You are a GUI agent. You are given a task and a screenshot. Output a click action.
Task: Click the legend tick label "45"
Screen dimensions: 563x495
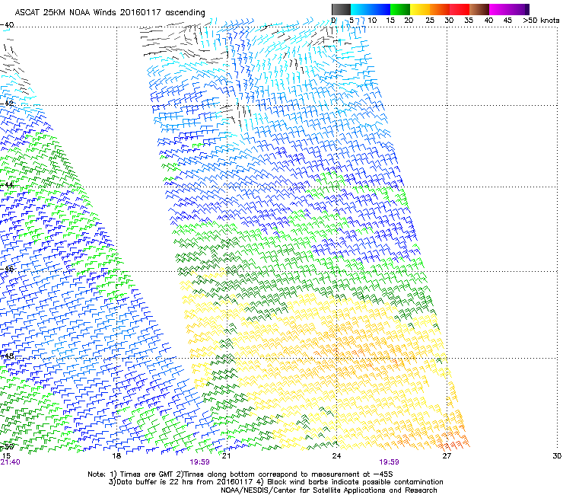507,21
